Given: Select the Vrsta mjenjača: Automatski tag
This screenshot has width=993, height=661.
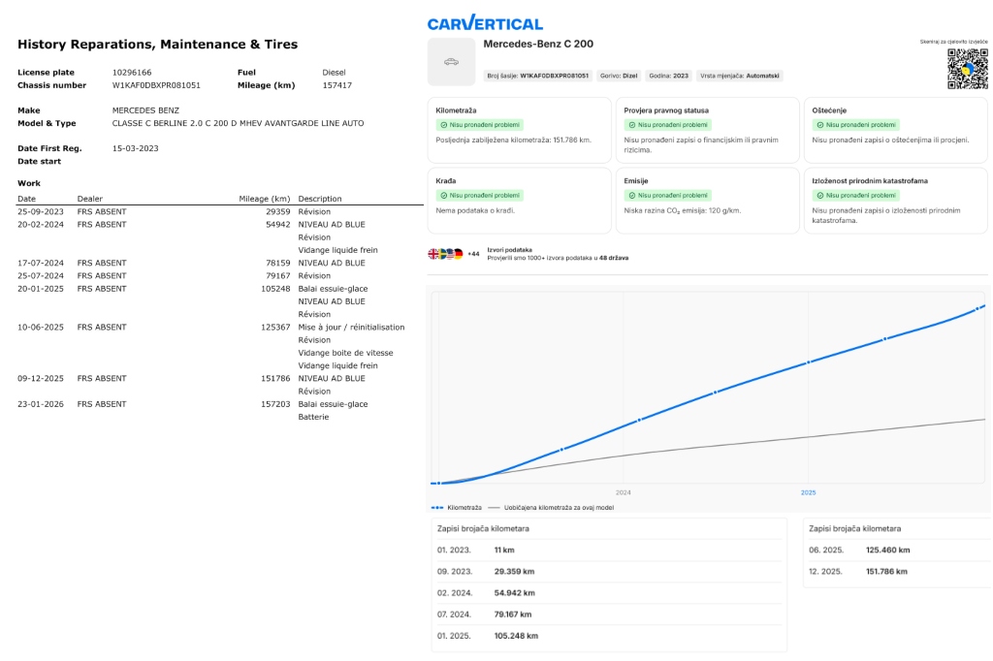Looking at the screenshot, I should (x=740, y=76).
